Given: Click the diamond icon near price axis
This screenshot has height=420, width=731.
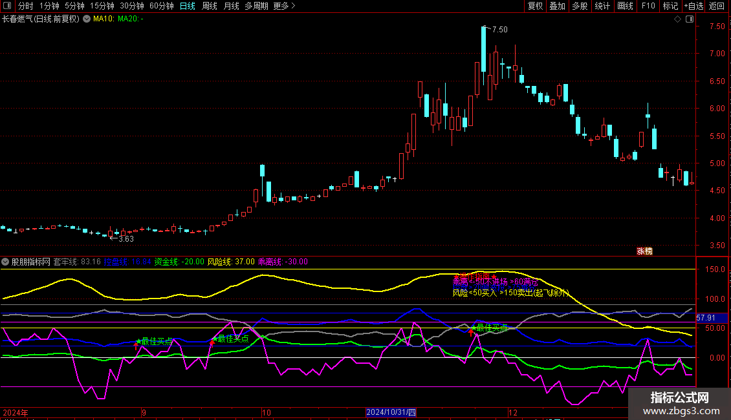Looking at the screenshot, I should [x=677, y=19].
